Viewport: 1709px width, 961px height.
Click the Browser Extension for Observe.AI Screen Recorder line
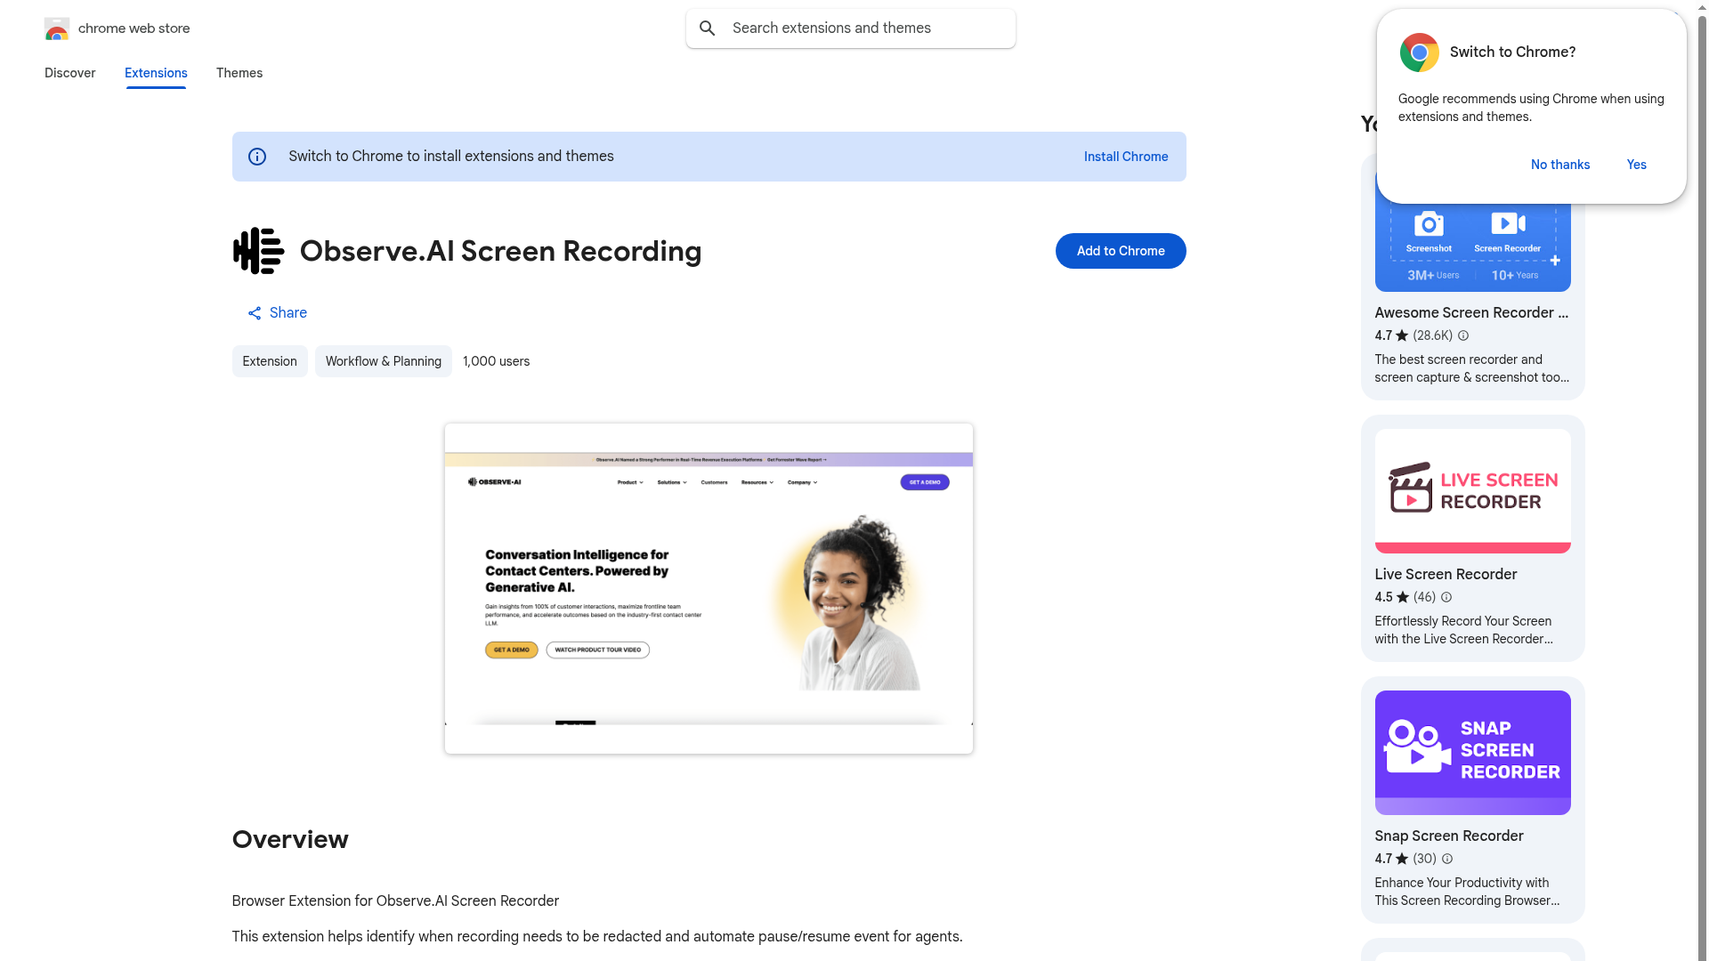click(x=396, y=901)
